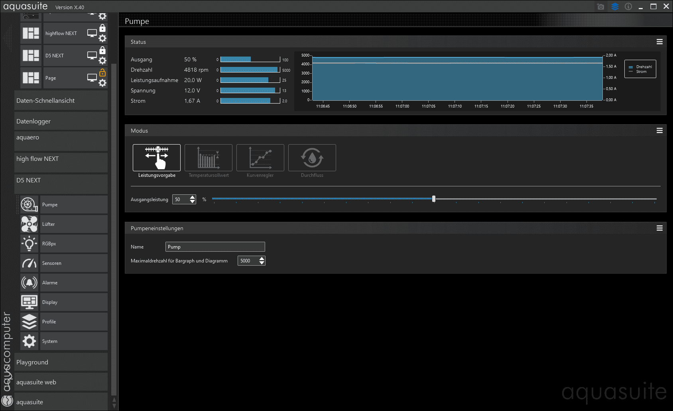Click the D5 NEXT overview page icon
The image size is (673, 411).
pos(31,55)
